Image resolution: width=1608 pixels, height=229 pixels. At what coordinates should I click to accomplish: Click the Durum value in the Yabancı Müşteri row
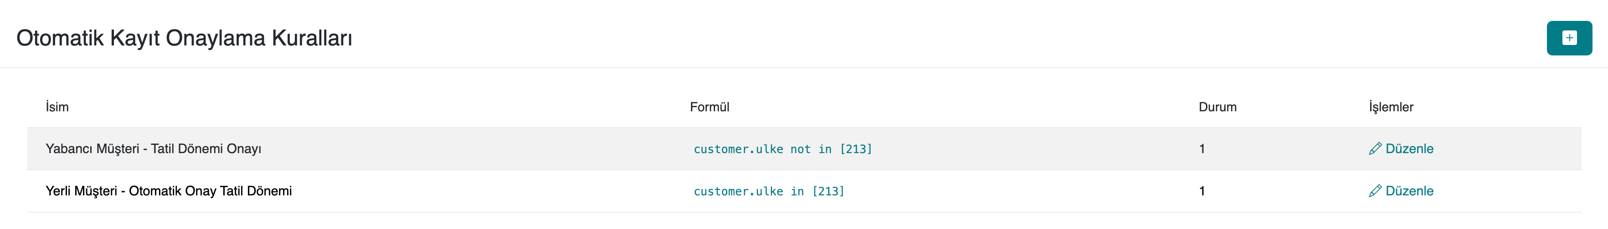pyautogui.click(x=1201, y=149)
